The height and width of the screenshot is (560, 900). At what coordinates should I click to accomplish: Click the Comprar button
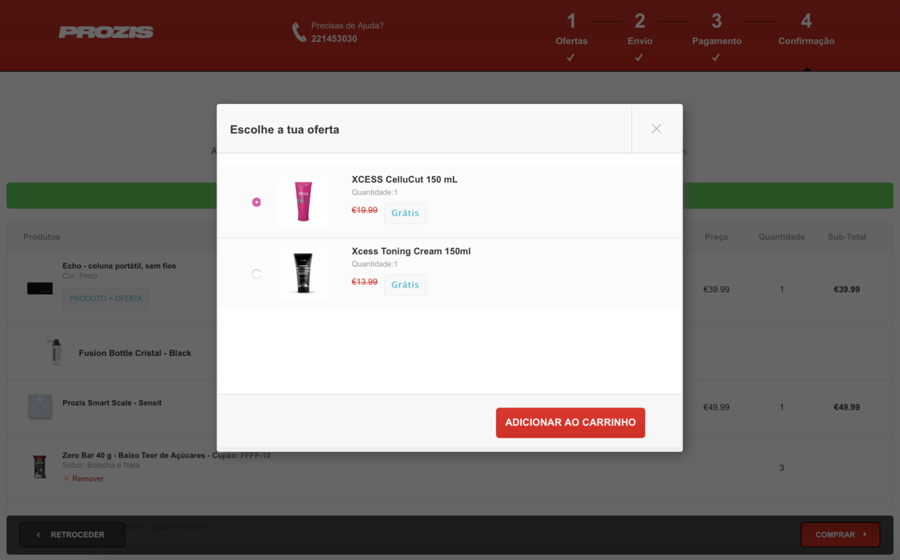[840, 535]
